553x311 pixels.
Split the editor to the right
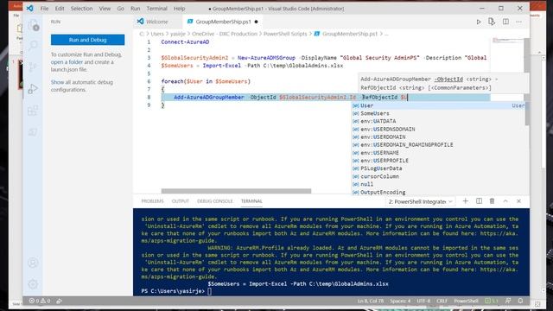505,22
